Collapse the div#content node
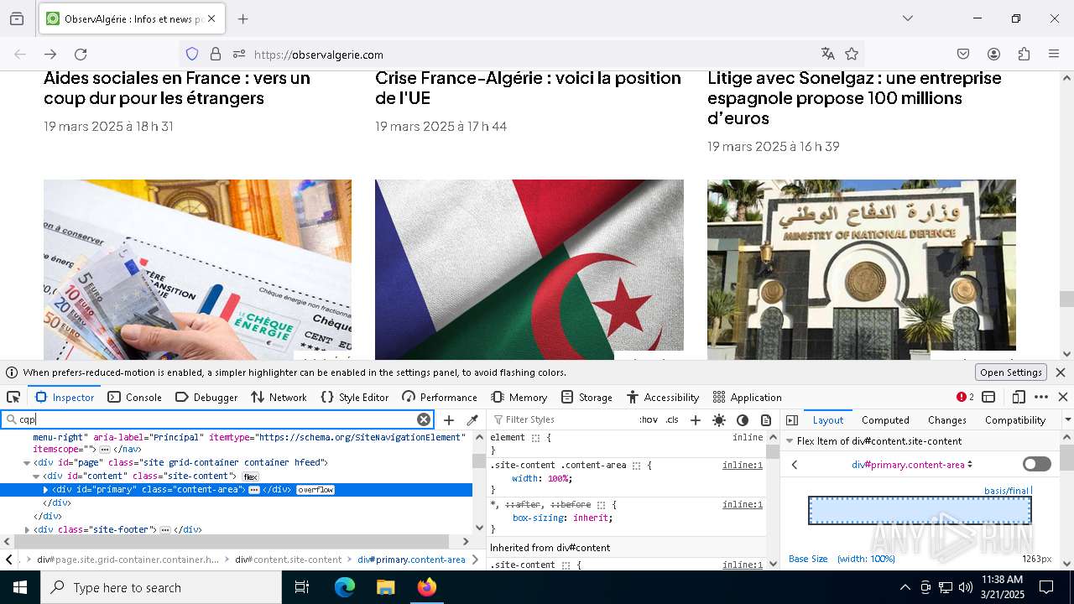Image resolution: width=1074 pixels, height=604 pixels. [36, 476]
